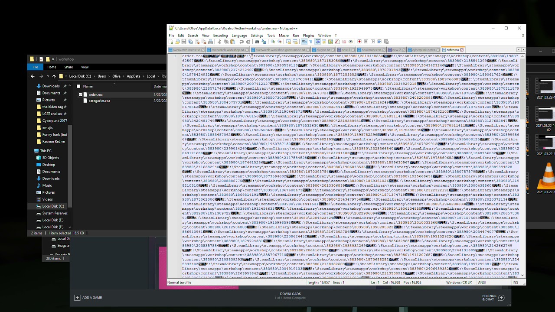Undo the last edit via toolbar
The width and height of the screenshot is (555, 312).
tap(242, 42)
